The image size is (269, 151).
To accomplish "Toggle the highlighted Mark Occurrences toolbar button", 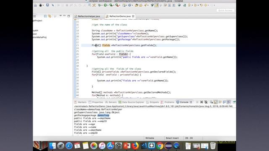I will [x=156, y=5].
